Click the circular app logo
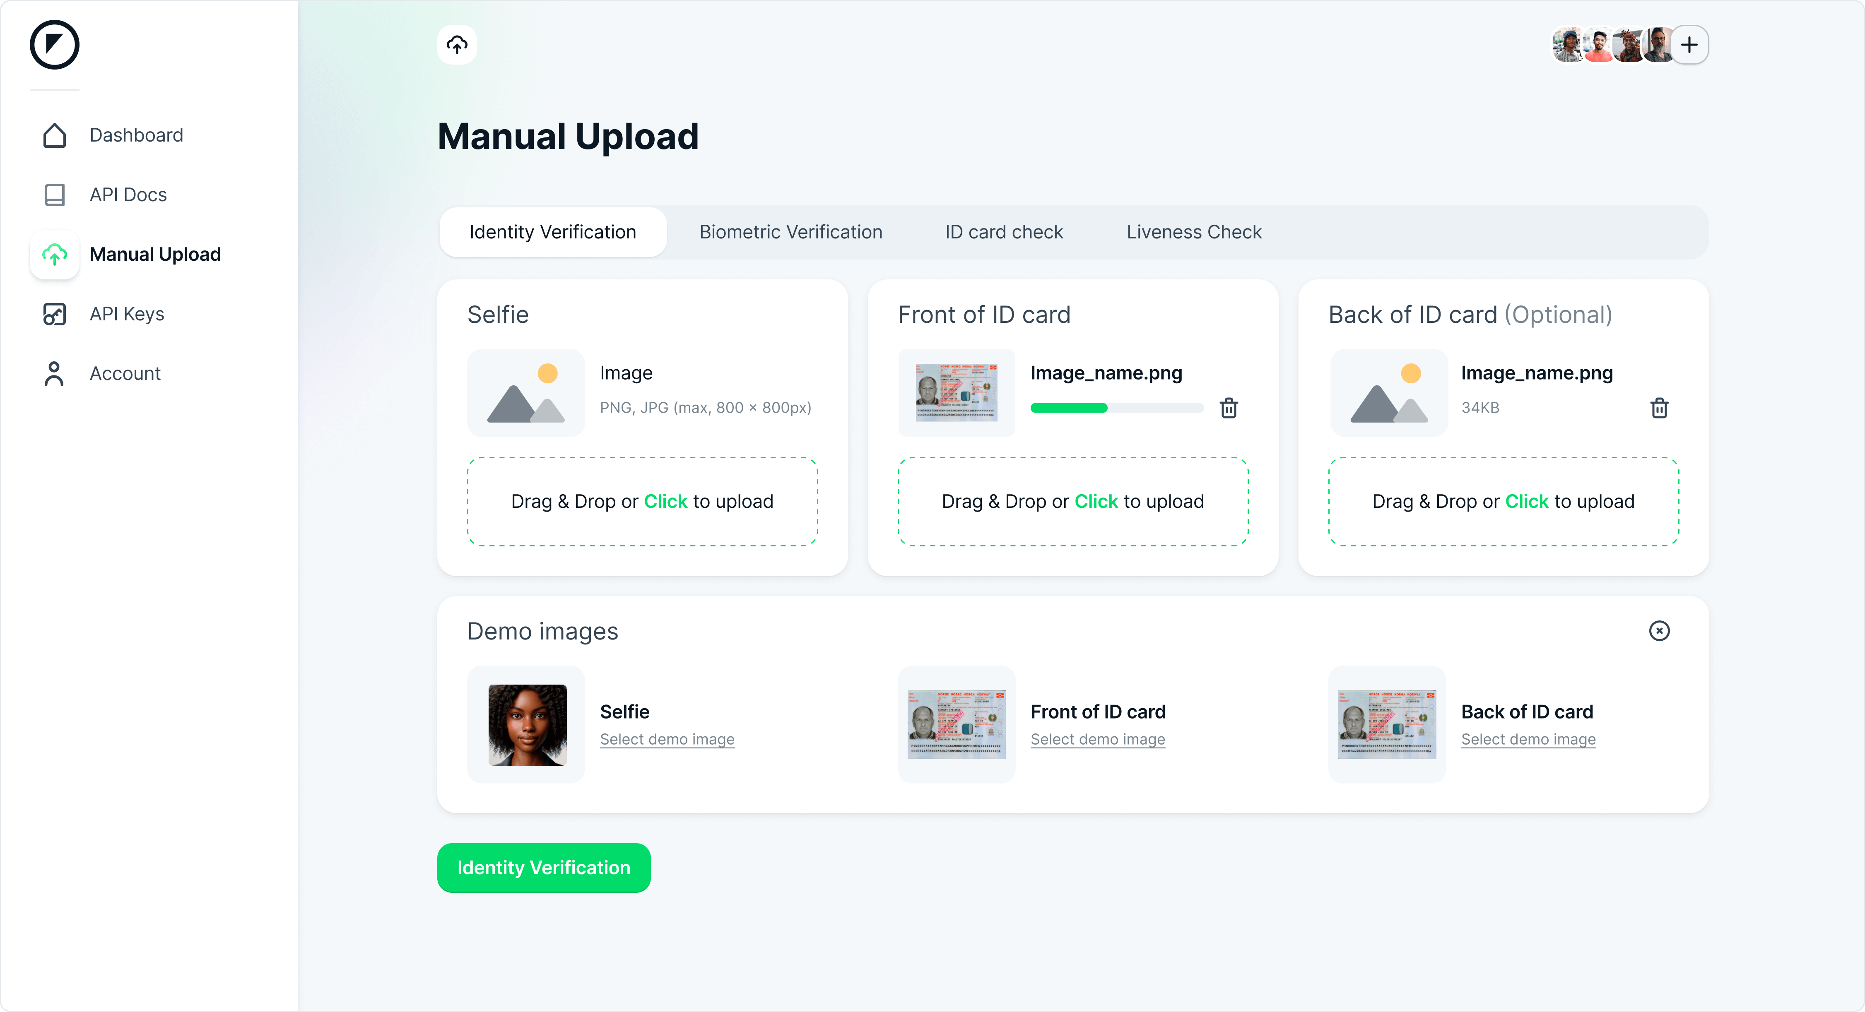1865x1012 pixels. [x=54, y=45]
